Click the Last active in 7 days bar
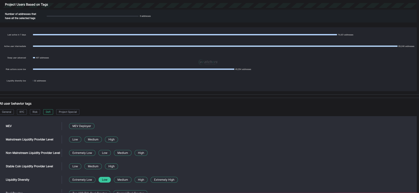The height and width of the screenshot is (193, 419). pos(185,35)
